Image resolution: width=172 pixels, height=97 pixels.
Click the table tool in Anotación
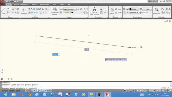(101, 13)
